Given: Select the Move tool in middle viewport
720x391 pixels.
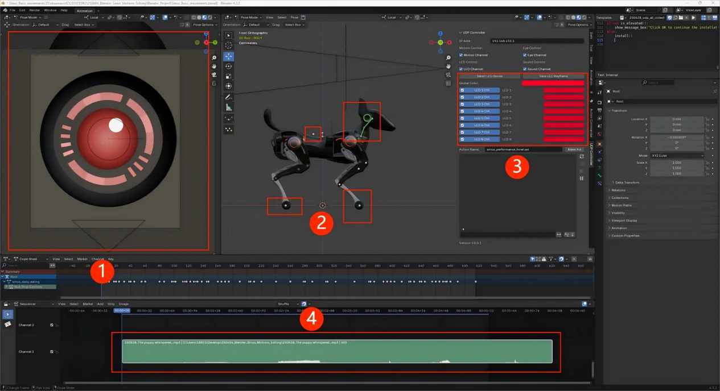Looking at the screenshot, I should click(x=229, y=56).
